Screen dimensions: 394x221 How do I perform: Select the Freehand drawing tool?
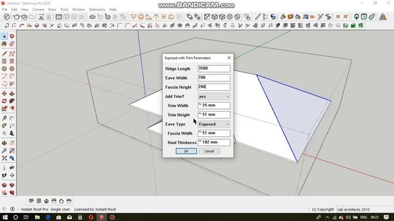click(x=12, y=53)
